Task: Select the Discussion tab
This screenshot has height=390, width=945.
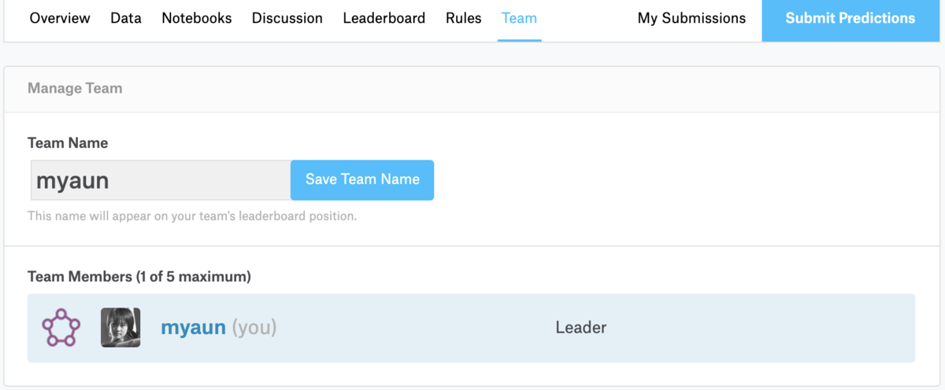Action: [287, 18]
